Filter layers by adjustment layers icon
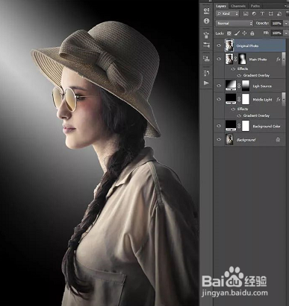The image size is (289, 306). point(254,13)
